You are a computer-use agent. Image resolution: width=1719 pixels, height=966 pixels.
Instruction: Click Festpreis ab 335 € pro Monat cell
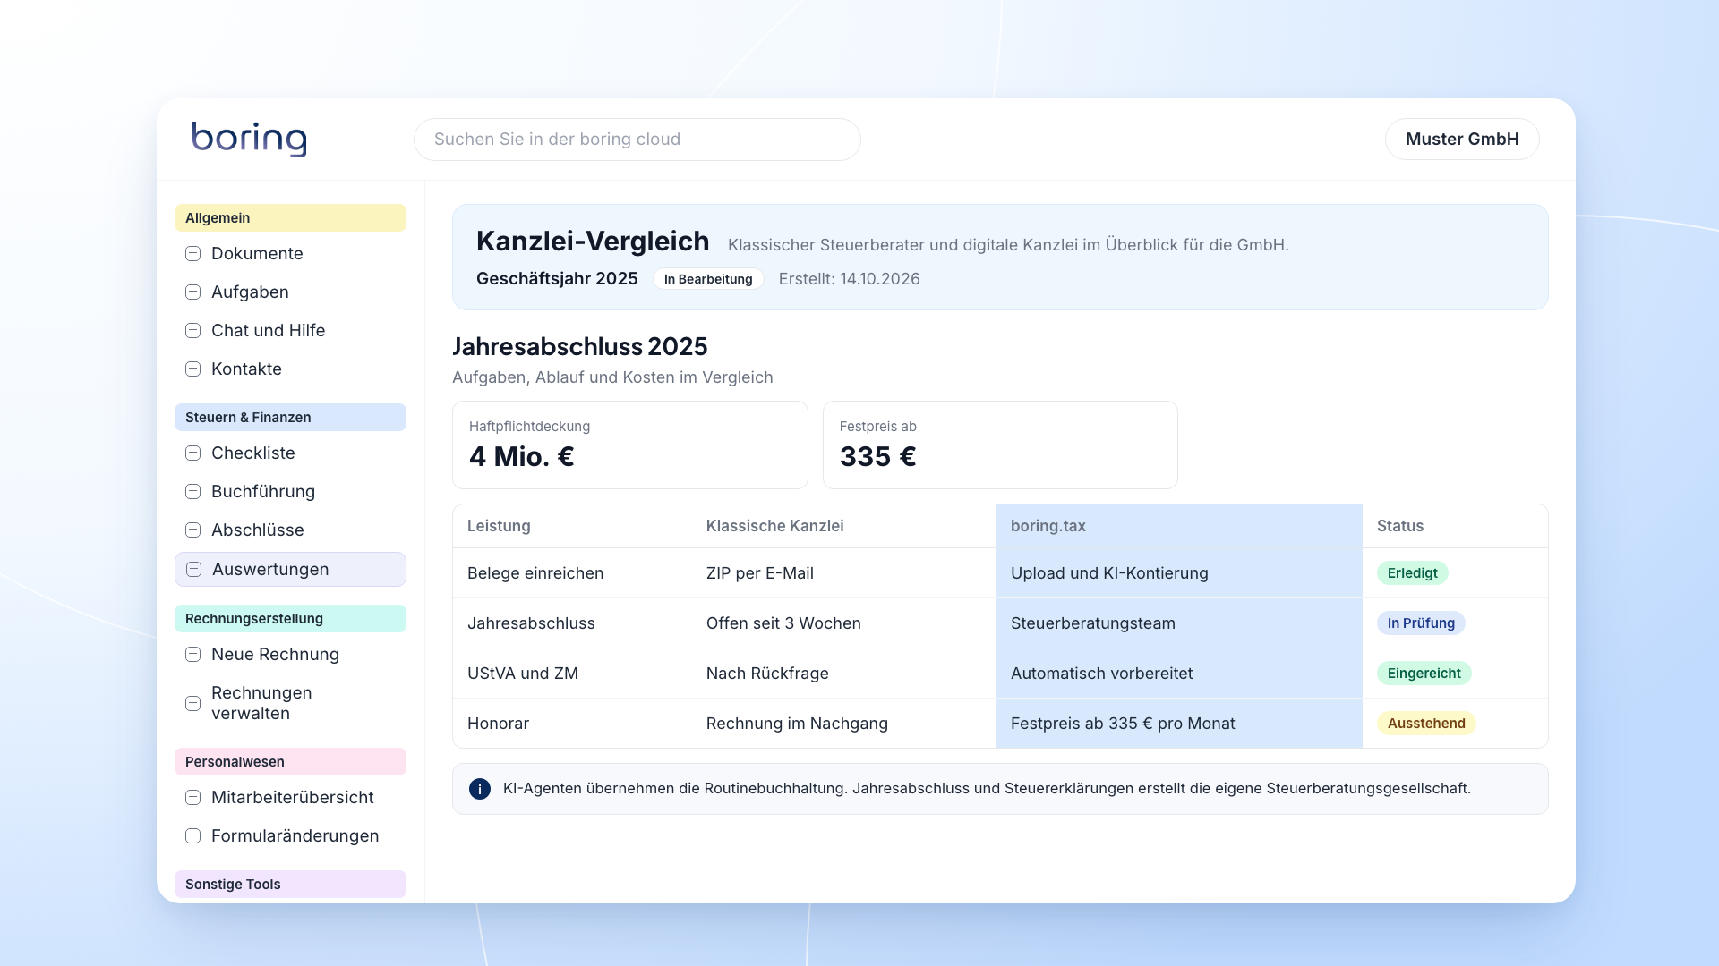tap(1179, 724)
